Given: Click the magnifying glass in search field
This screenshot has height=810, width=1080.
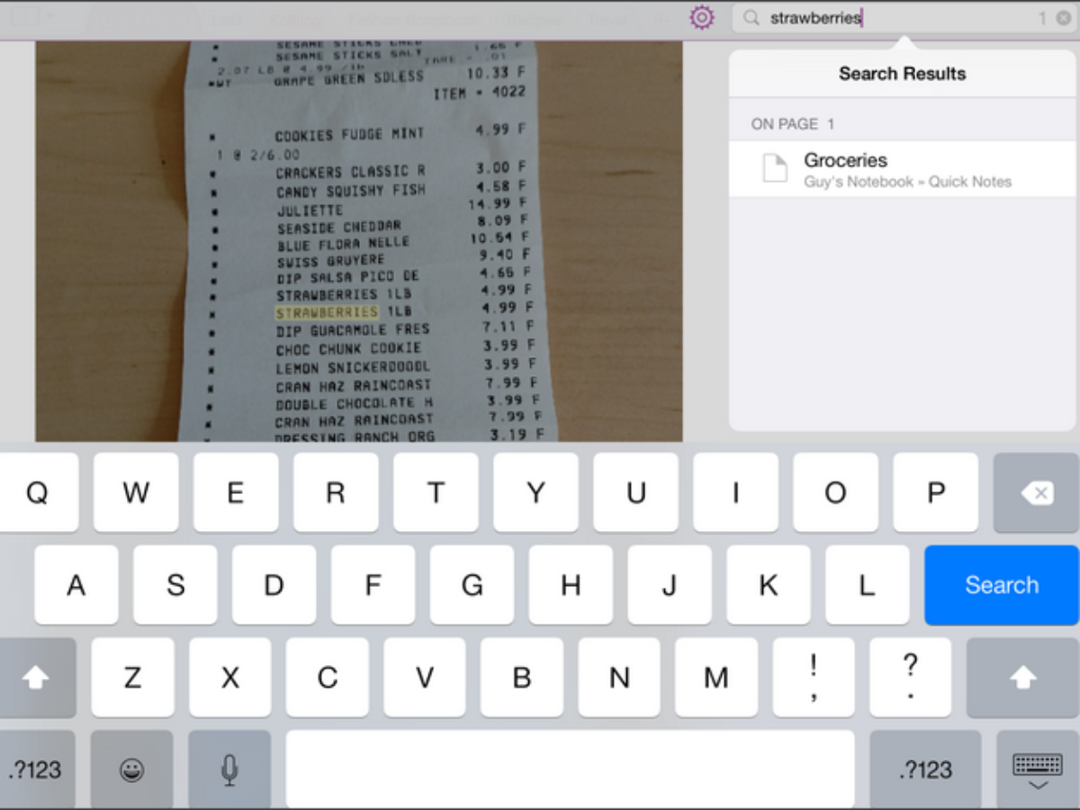Looking at the screenshot, I should pos(752,18).
